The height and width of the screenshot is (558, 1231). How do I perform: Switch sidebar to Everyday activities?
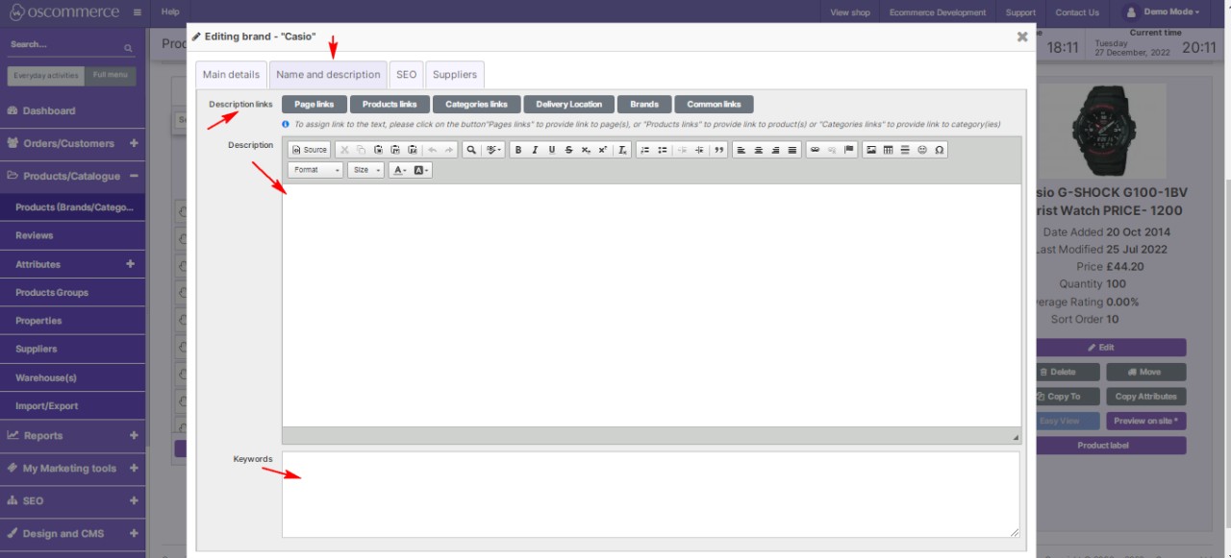tap(46, 76)
